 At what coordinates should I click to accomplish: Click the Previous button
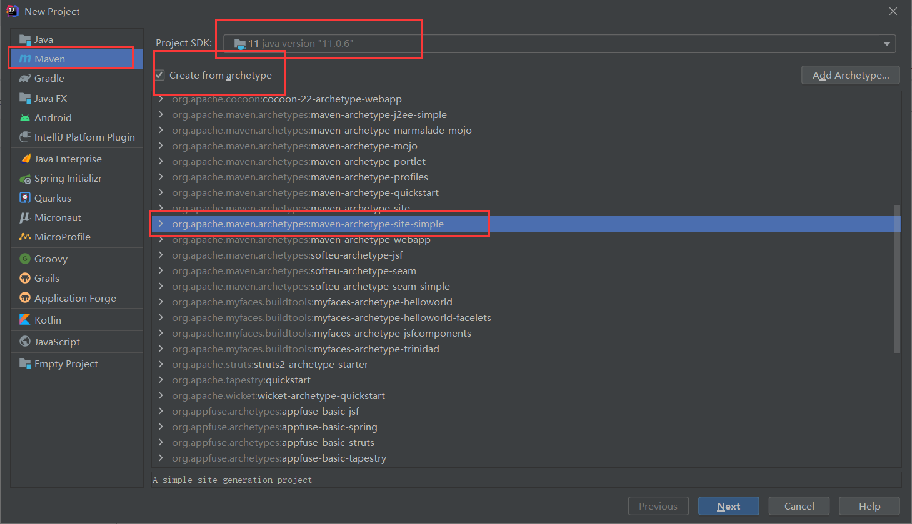(658, 506)
